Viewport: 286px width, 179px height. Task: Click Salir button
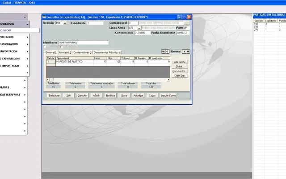68,95
